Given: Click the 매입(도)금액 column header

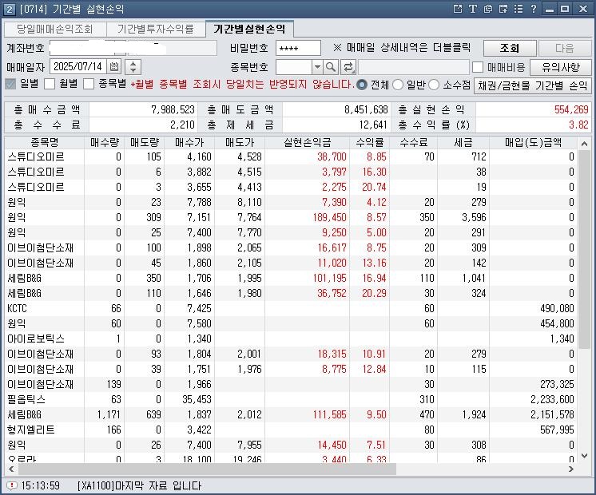Looking at the screenshot, I should click(x=533, y=142).
